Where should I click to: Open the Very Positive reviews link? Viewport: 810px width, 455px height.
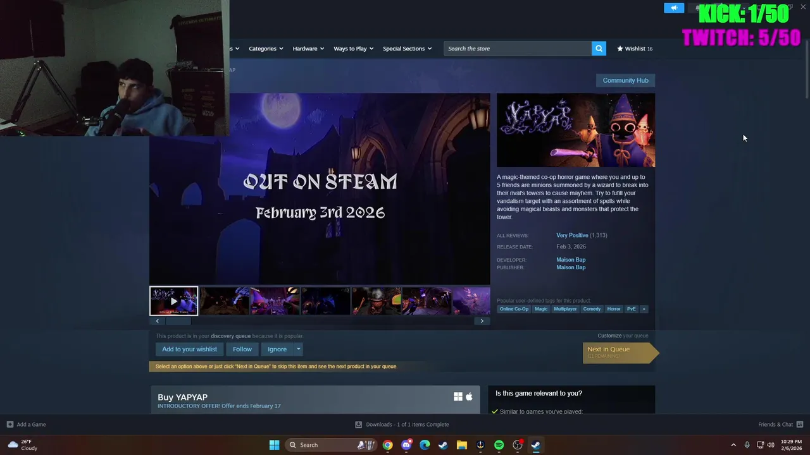pos(572,235)
